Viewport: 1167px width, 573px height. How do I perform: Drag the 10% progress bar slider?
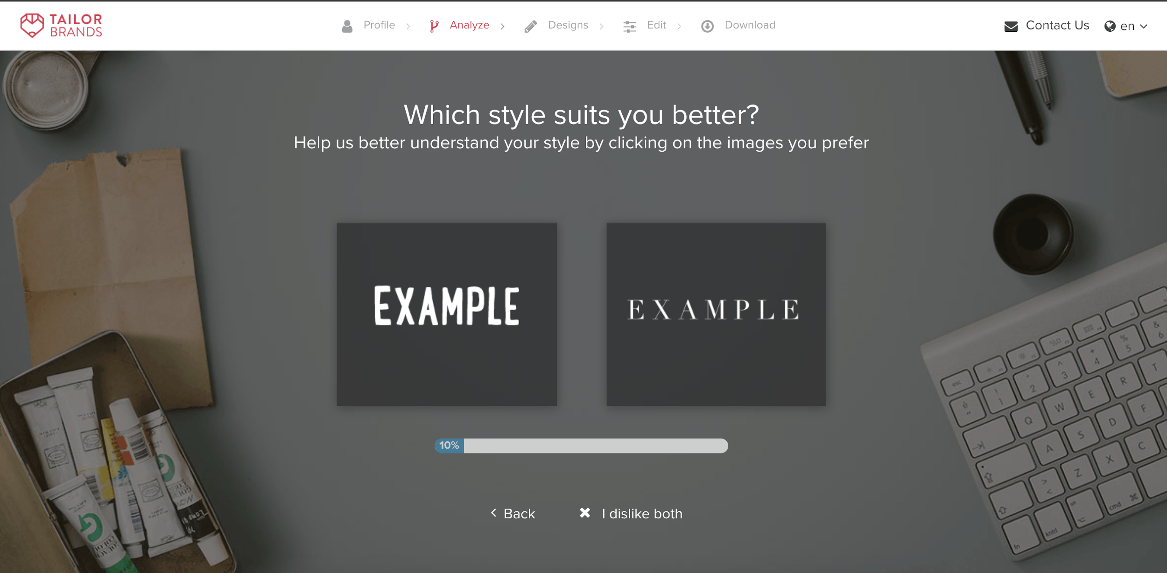tap(448, 445)
